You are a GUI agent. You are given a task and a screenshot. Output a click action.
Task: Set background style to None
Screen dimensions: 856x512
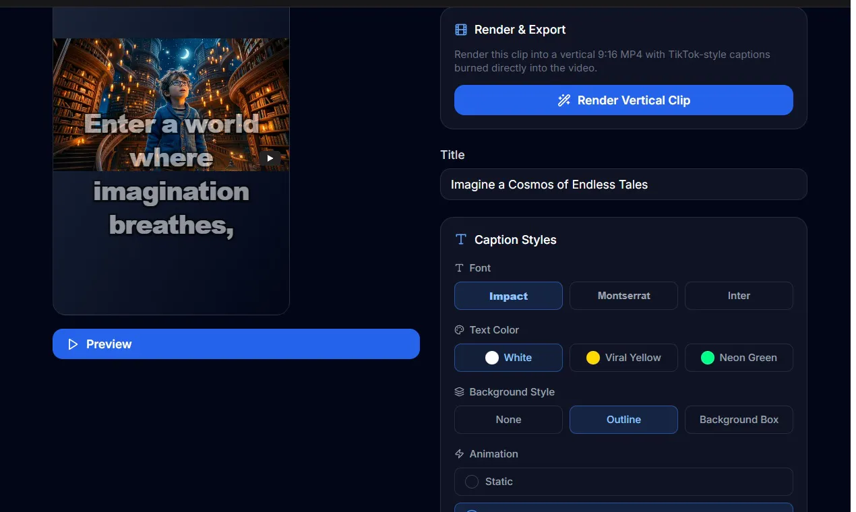[x=508, y=420]
